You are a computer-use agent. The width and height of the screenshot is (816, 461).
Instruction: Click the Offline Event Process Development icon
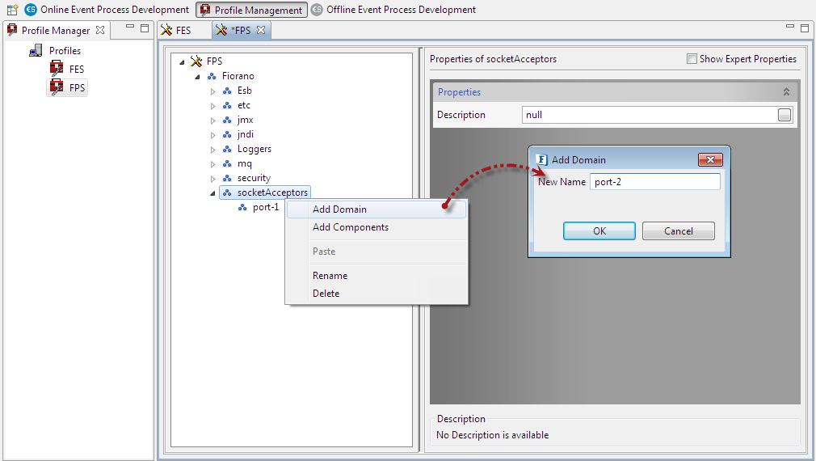pos(317,10)
